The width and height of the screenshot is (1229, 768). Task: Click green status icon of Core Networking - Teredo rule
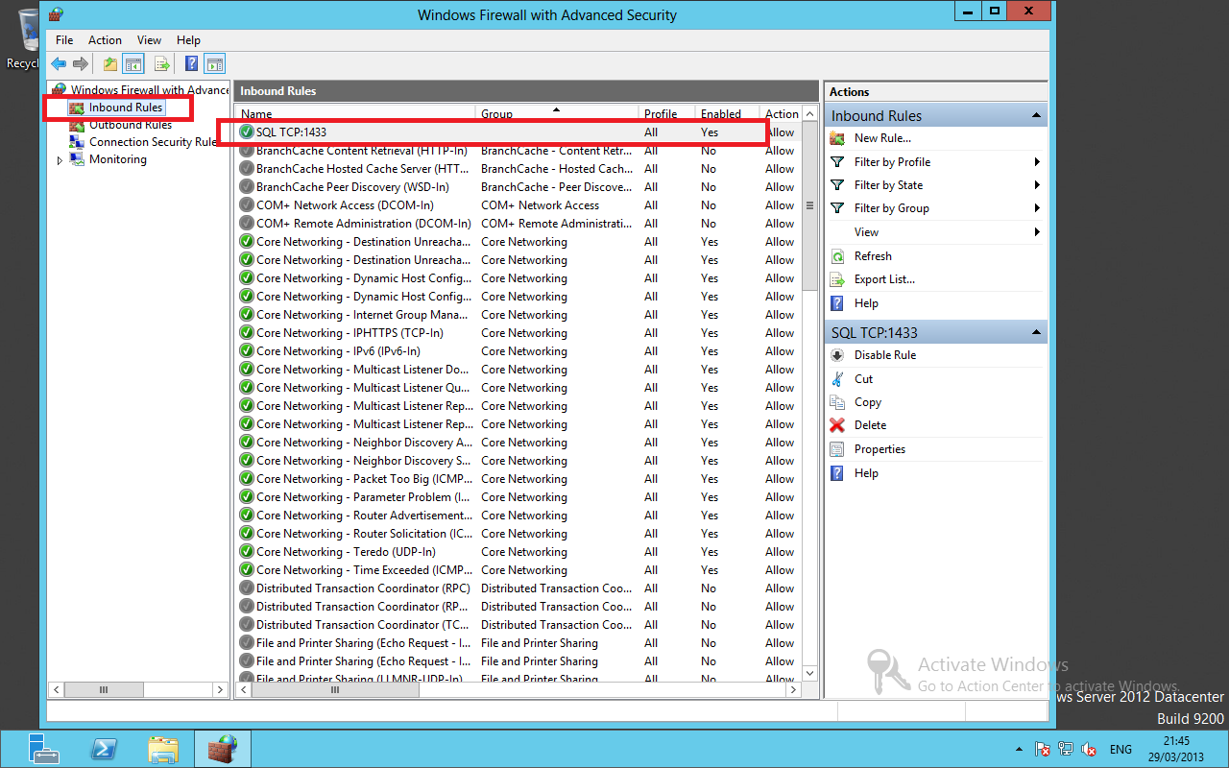pos(247,552)
